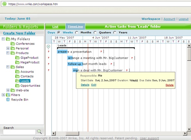
Task: Select the Days radio button
Action: (x=59, y=33)
